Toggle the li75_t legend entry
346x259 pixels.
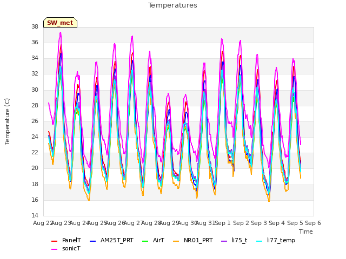point(234,240)
